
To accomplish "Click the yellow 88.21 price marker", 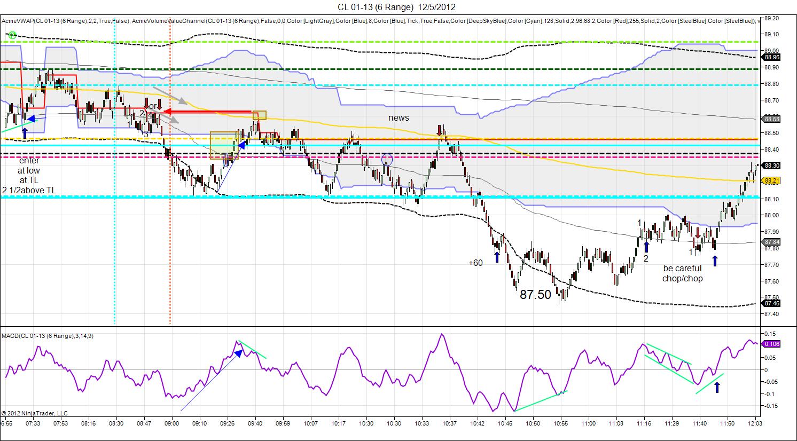I will [x=772, y=181].
